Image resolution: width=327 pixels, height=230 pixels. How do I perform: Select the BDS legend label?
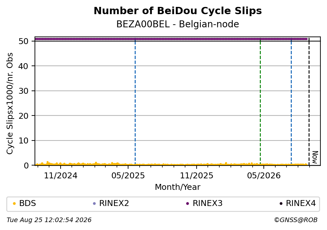coord(28,203)
